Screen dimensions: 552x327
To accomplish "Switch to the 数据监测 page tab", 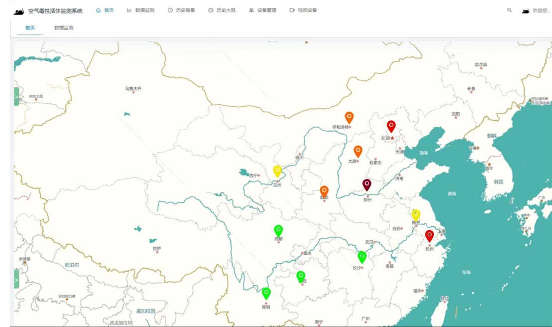I will coord(64,28).
